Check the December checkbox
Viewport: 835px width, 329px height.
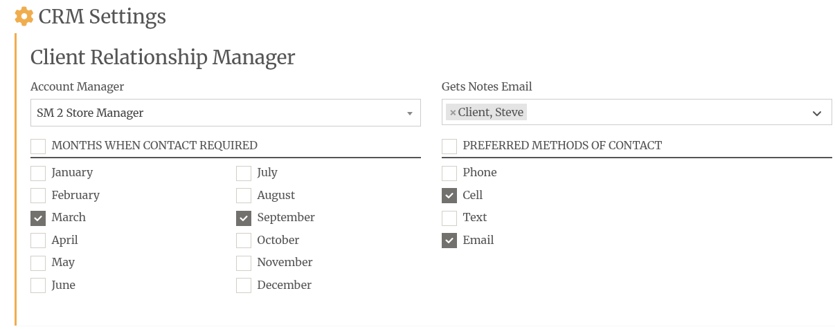tap(244, 285)
